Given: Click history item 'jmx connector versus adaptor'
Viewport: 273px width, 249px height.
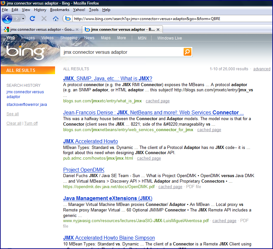Looking at the screenshot, I should tap(25, 94).
